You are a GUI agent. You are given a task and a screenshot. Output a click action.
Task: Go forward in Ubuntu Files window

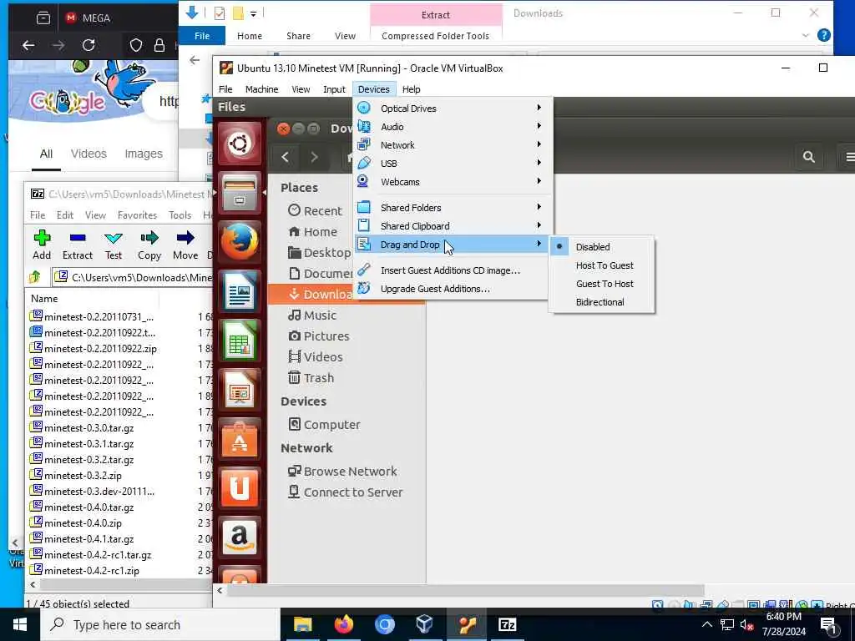tap(314, 157)
